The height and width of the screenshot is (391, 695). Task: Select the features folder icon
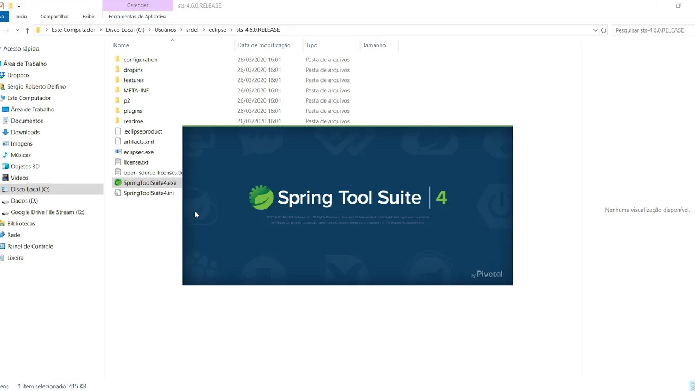[118, 80]
